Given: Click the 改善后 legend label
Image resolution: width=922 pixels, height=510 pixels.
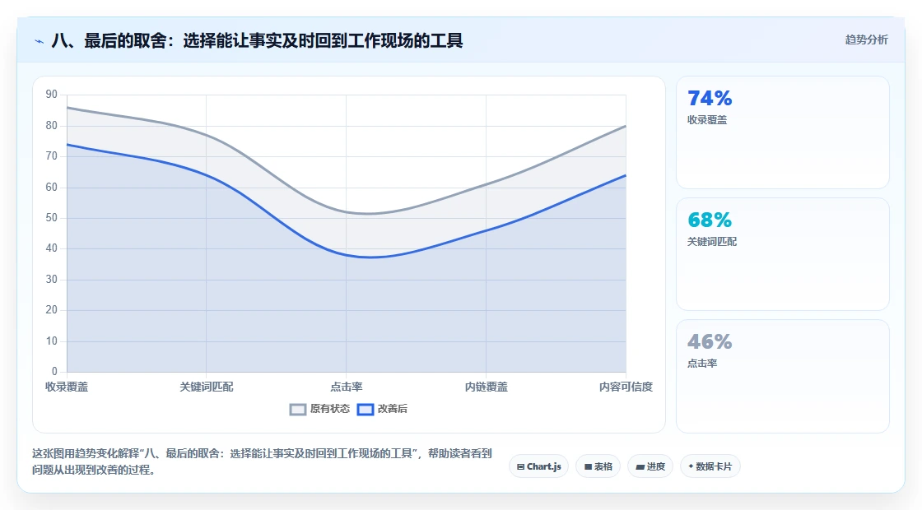Looking at the screenshot, I should [x=392, y=409].
